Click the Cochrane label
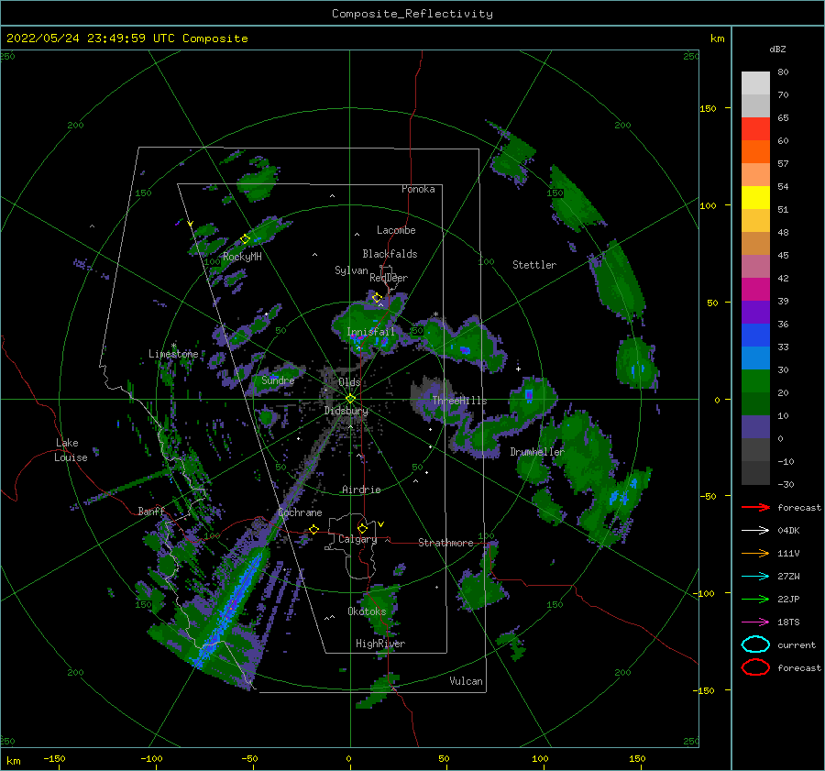 (300, 512)
